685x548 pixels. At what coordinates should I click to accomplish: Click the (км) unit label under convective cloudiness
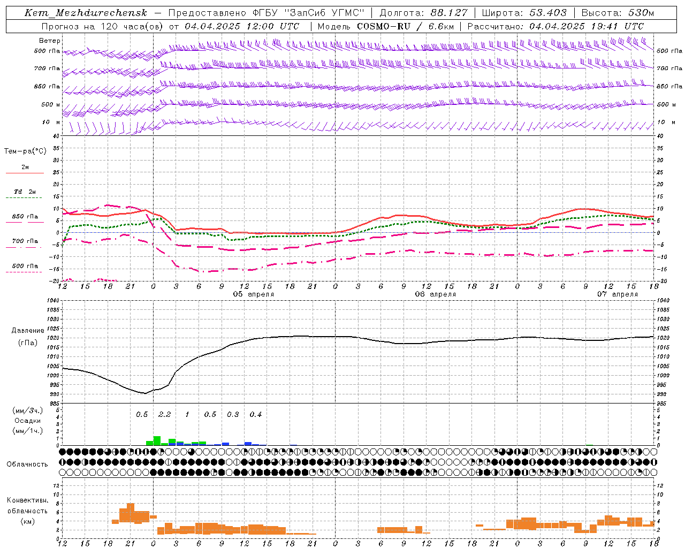27,521
